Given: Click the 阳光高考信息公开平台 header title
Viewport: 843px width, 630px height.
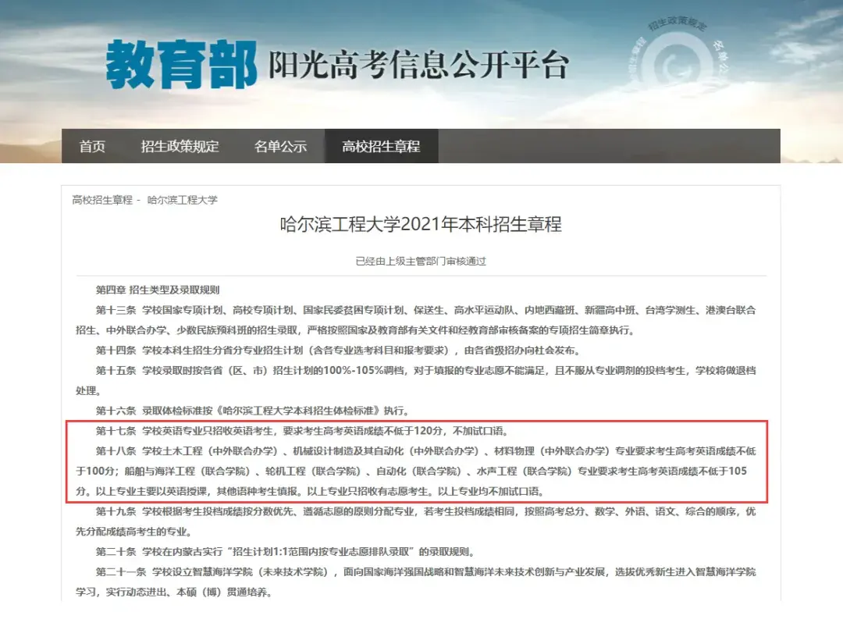Looking at the screenshot, I should click(418, 65).
